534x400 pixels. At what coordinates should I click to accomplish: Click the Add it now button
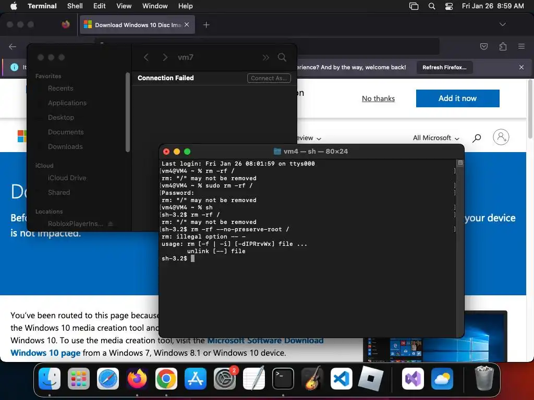(x=457, y=98)
